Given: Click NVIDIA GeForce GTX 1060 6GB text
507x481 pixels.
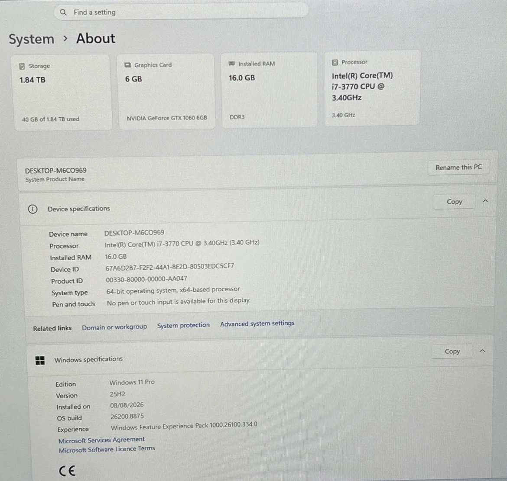Looking at the screenshot, I should point(167,118).
